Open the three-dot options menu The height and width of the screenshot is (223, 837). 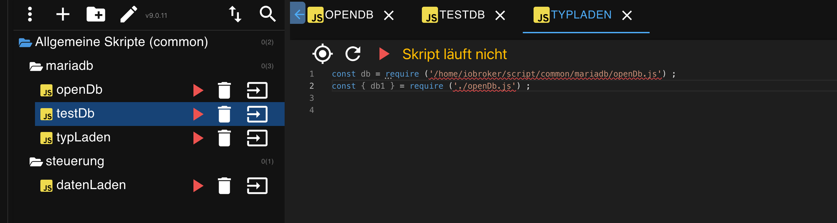[x=30, y=14]
